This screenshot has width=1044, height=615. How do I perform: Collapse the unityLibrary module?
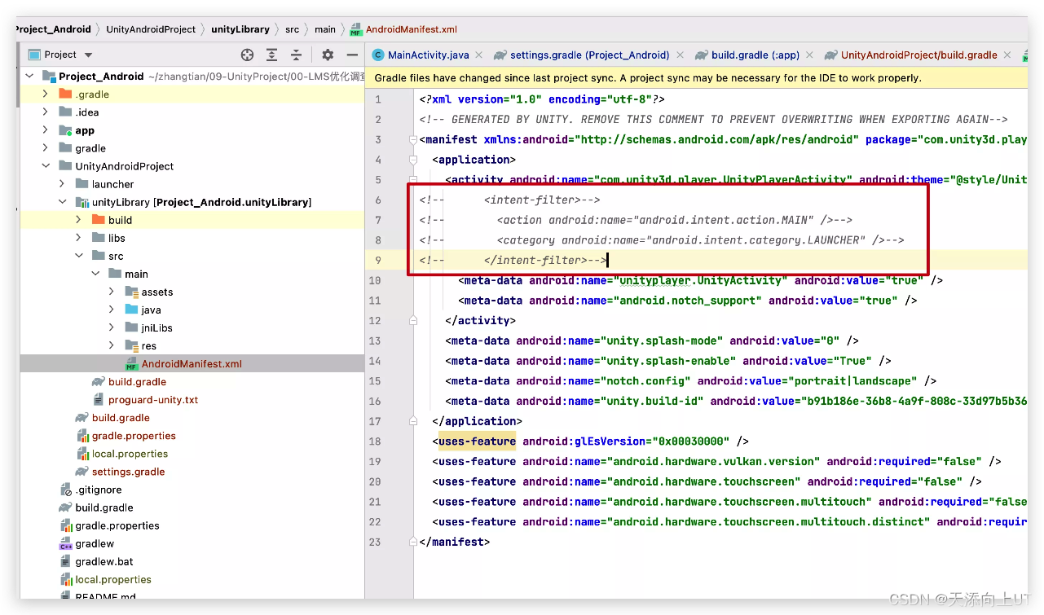pos(62,202)
